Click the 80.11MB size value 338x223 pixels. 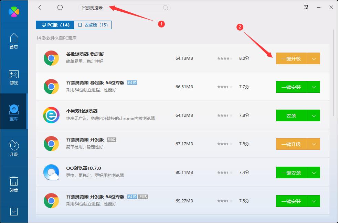184,172
